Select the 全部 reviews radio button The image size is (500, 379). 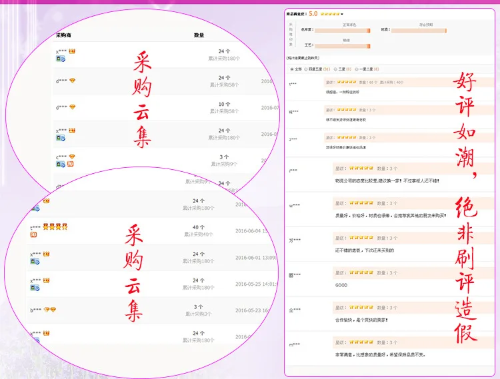[291, 69]
